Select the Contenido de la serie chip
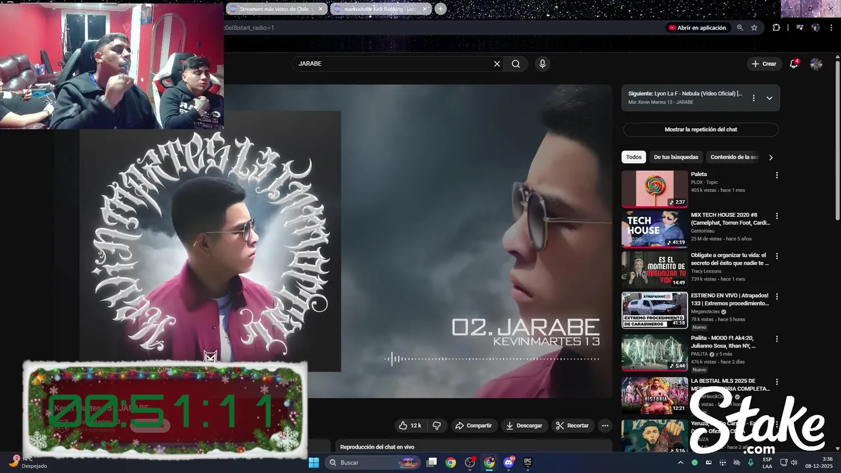The width and height of the screenshot is (841, 473). coord(734,157)
